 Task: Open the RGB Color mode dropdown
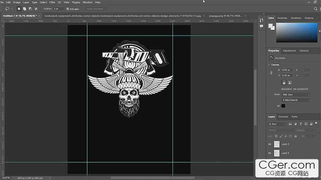point(296,95)
